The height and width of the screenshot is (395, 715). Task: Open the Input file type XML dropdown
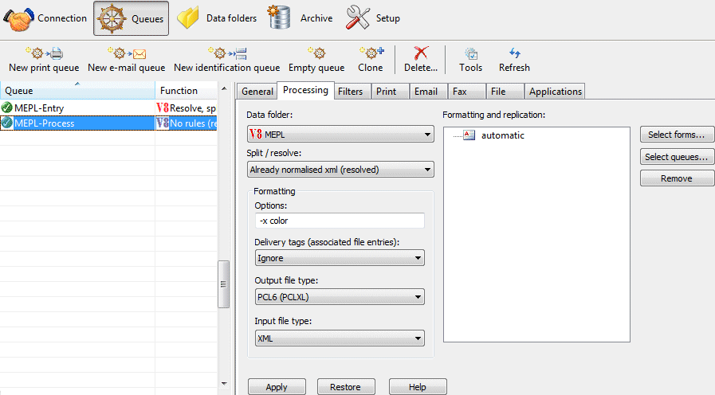[x=340, y=338]
